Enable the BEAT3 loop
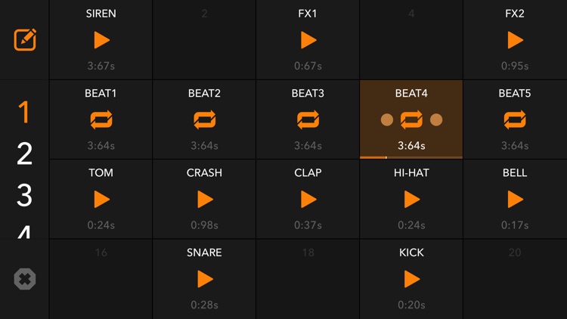The image size is (567, 319). [308, 119]
